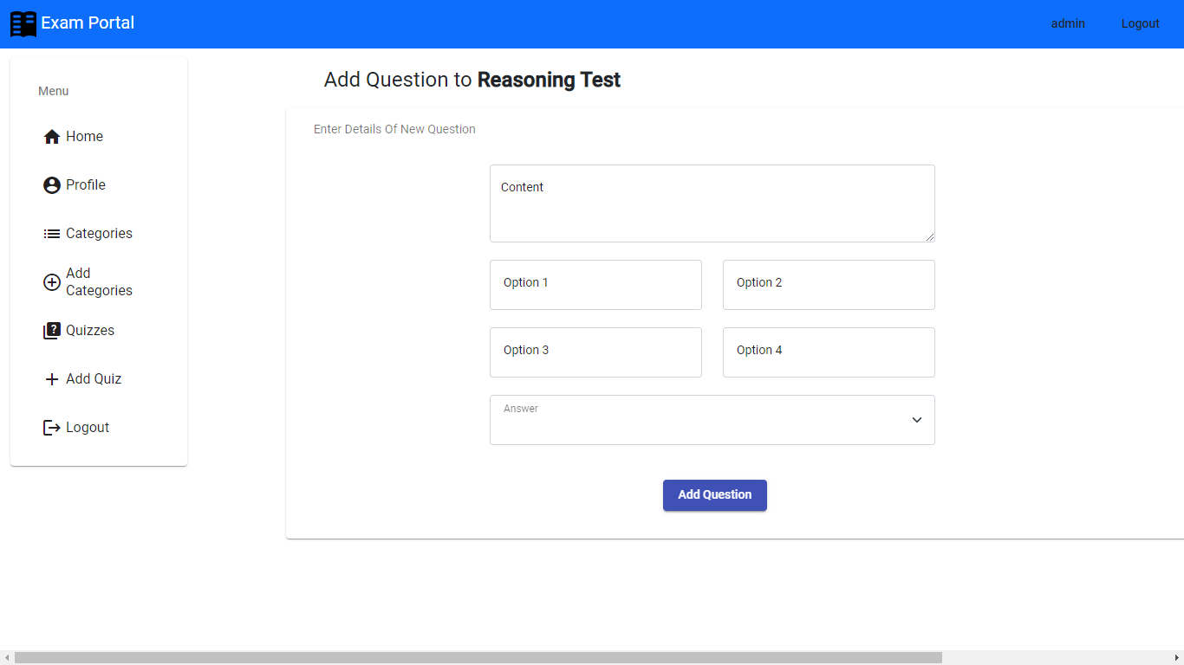Click the Exam Portal book logo
This screenshot has height=665, width=1184.
coord(23,23)
